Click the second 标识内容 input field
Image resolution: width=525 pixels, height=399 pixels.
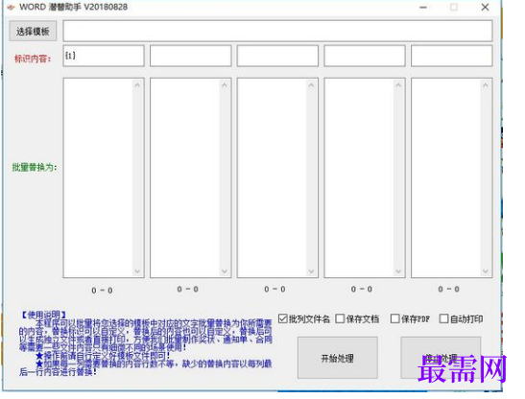click(x=190, y=56)
